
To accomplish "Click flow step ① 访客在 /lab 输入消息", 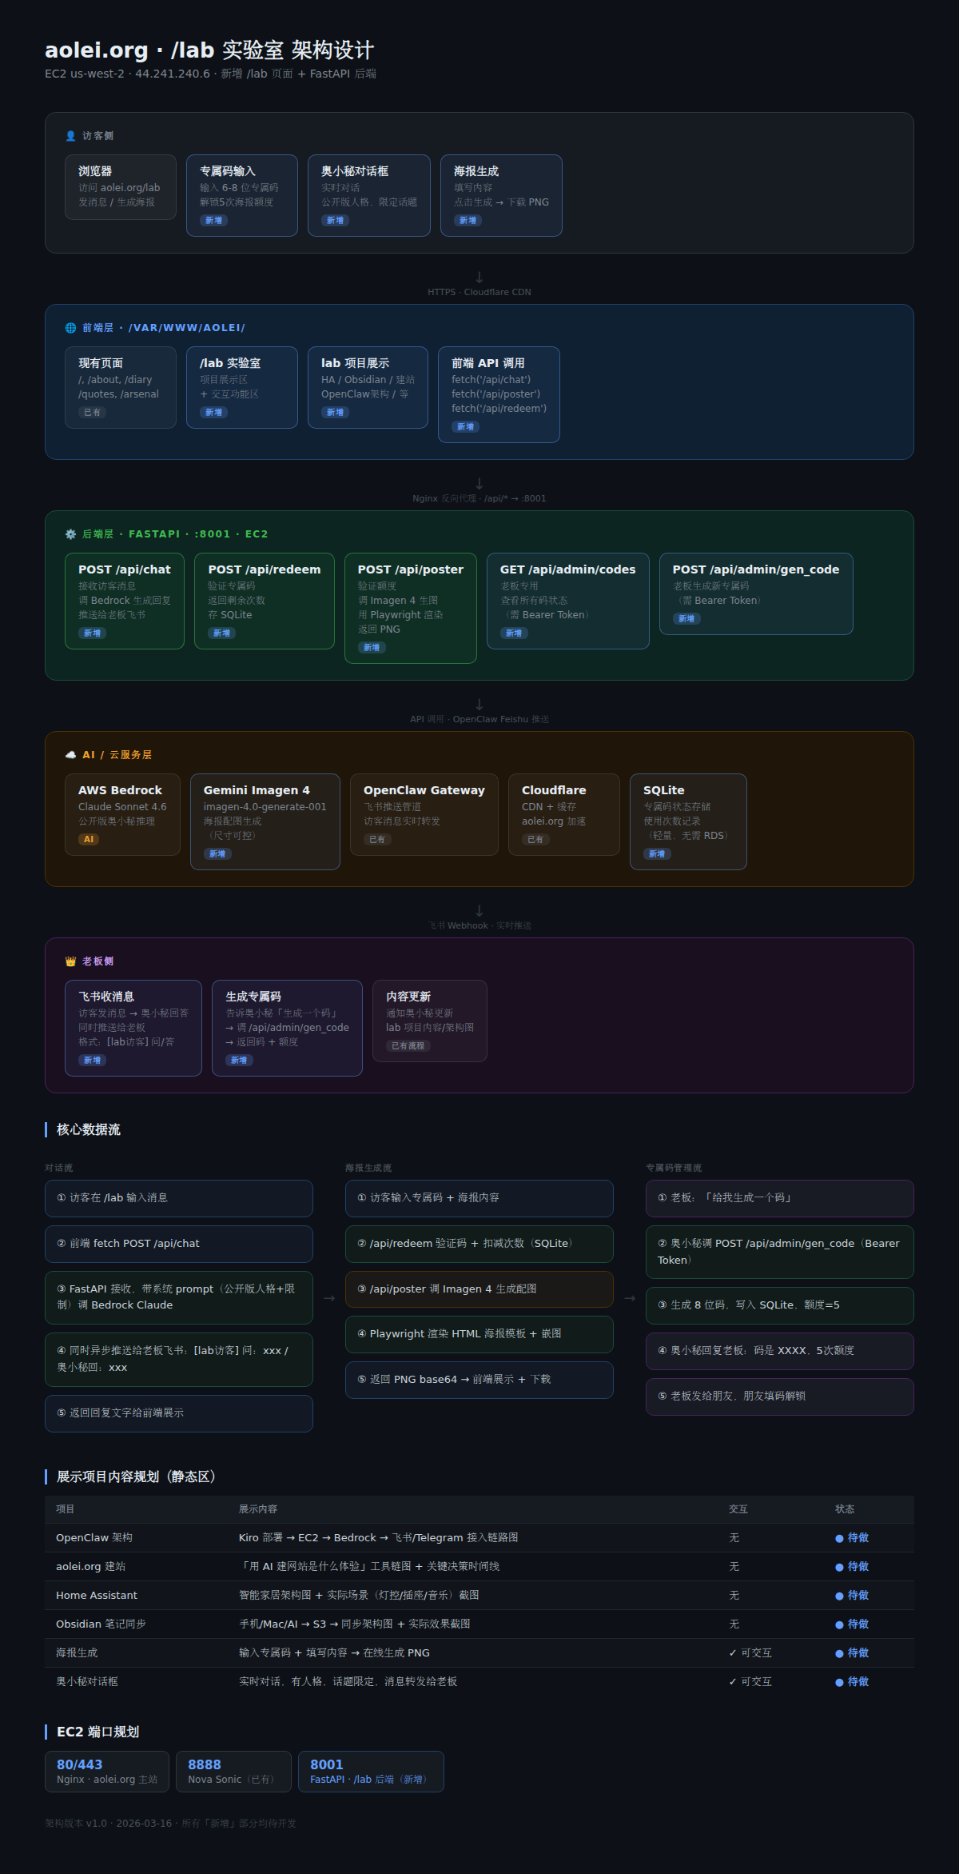I will (x=179, y=1198).
